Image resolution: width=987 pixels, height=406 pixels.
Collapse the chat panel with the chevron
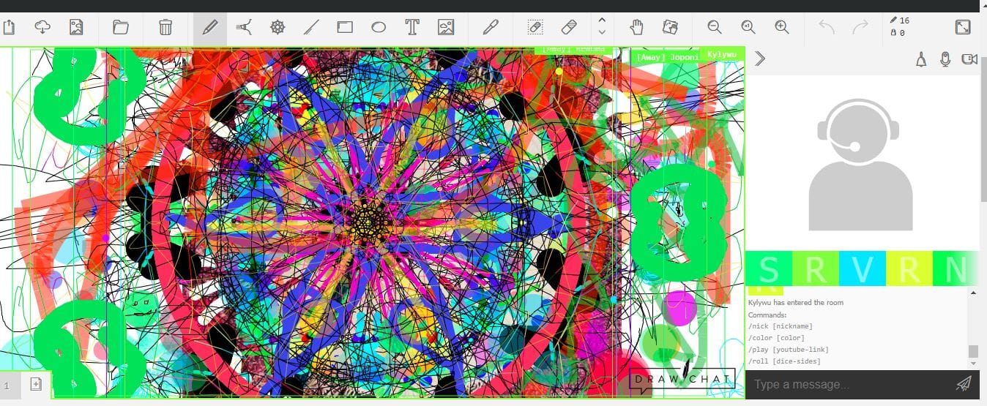pos(760,59)
